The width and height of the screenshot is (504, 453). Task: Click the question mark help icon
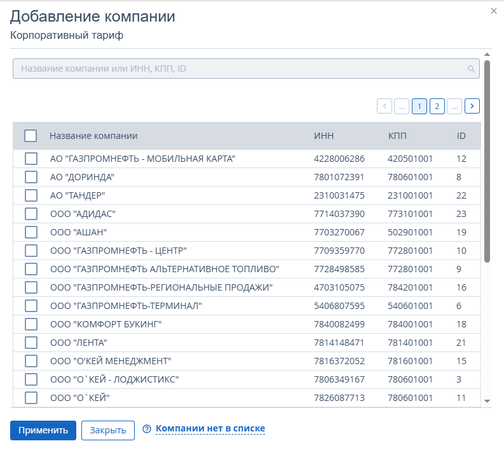point(147,430)
